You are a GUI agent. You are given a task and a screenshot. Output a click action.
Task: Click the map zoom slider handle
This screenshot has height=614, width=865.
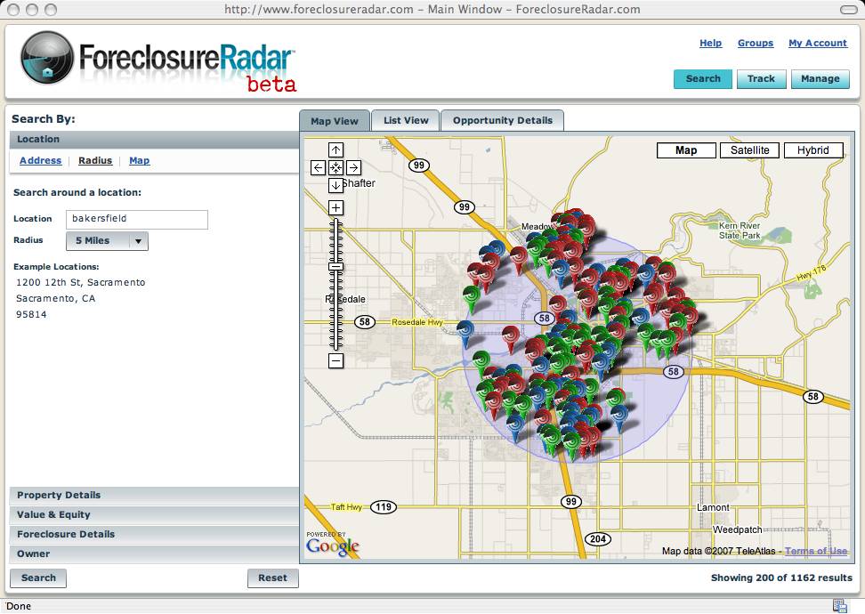(x=335, y=267)
